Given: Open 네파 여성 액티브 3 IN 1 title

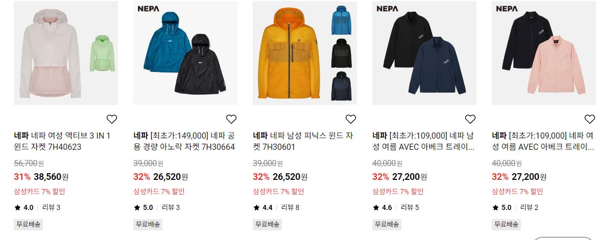Looking at the screenshot, I should click(62, 141).
